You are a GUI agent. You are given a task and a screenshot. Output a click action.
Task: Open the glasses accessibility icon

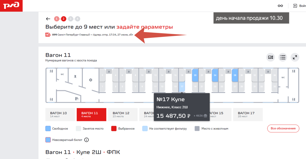coord(280,6)
